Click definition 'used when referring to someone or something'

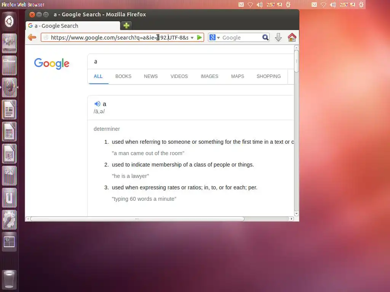(x=203, y=142)
